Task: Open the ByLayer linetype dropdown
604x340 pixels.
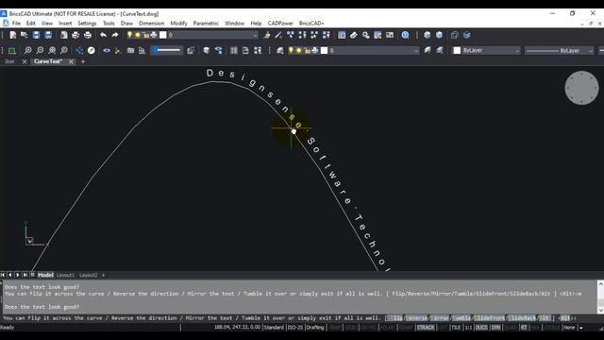Action: (x=560, y=50)
